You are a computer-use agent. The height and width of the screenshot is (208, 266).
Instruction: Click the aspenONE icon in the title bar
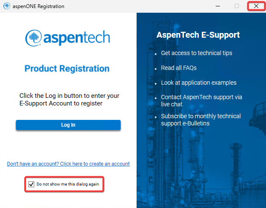point(6,6)
